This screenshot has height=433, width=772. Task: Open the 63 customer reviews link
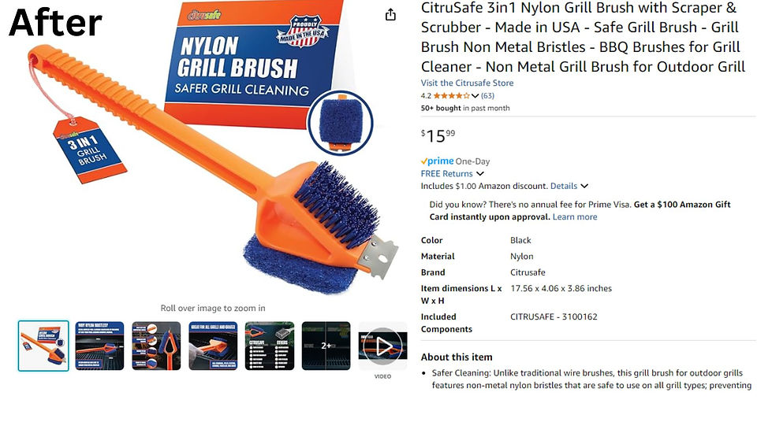click(487, 96)
